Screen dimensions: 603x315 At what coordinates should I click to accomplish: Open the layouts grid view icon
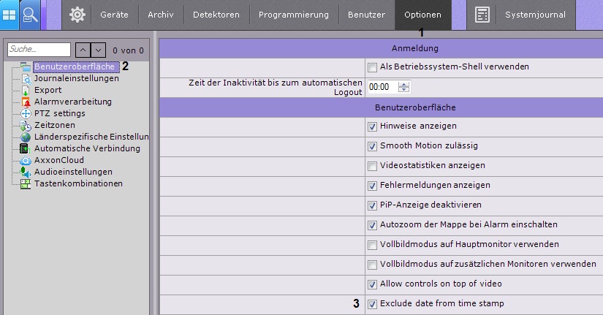point(10,15)
